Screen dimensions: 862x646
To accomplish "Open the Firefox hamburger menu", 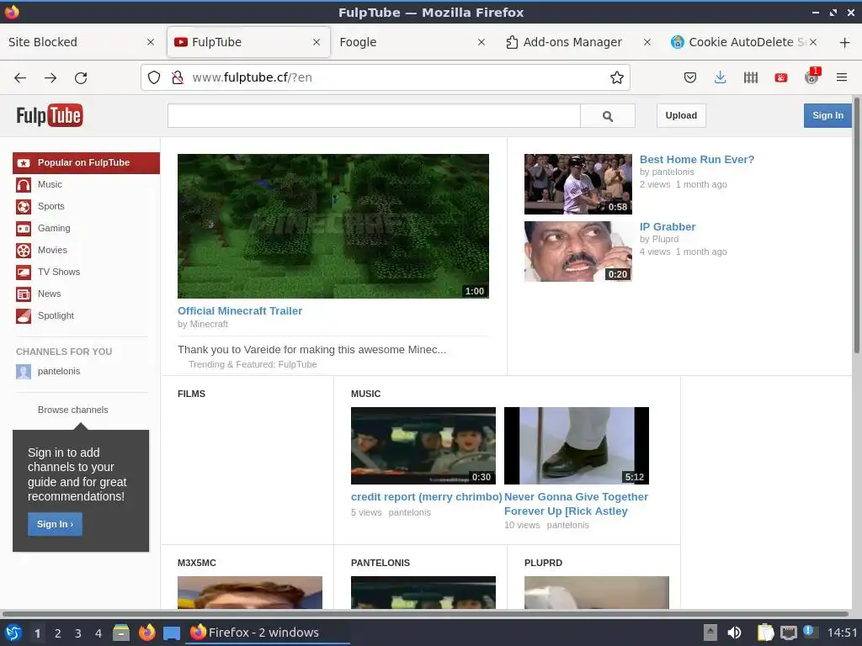I will (842, 77).
